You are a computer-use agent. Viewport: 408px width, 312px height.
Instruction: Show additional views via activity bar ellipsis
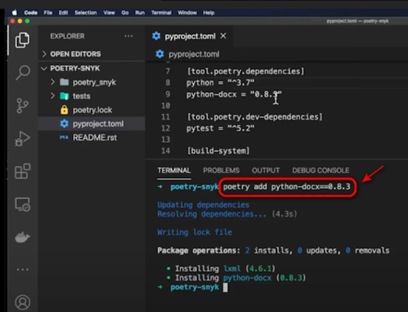click(22, 270)
